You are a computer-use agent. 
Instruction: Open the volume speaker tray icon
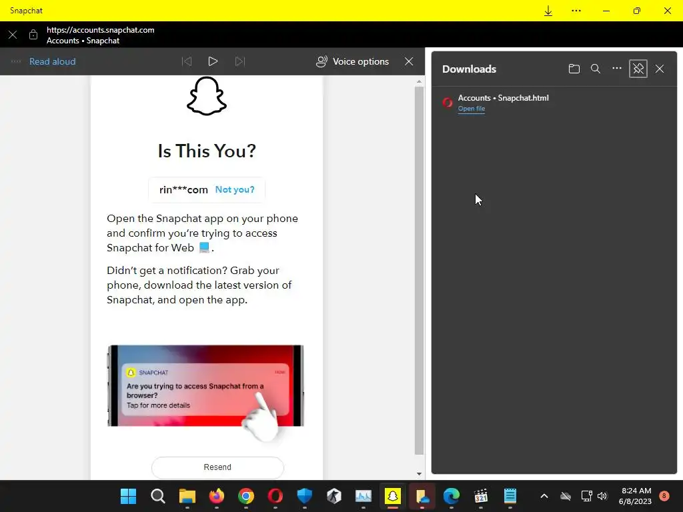pyautogui.click(x=602, y=496)
